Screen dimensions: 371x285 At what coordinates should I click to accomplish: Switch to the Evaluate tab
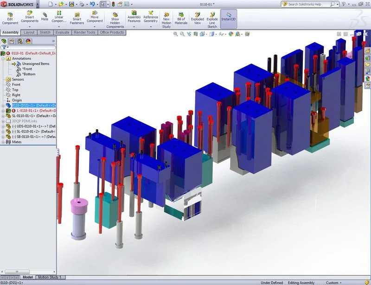click(62, 32)
